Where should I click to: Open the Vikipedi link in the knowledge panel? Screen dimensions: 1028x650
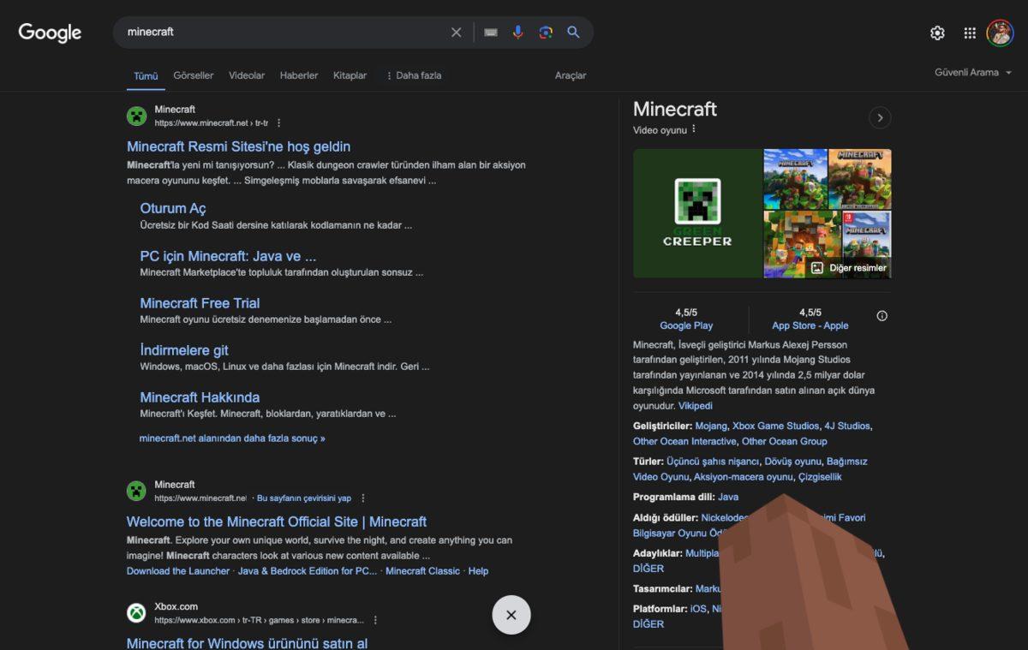coord(695,405)
